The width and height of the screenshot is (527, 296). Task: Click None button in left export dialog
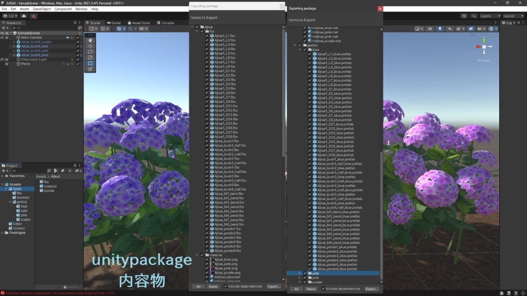pos(213,287)
